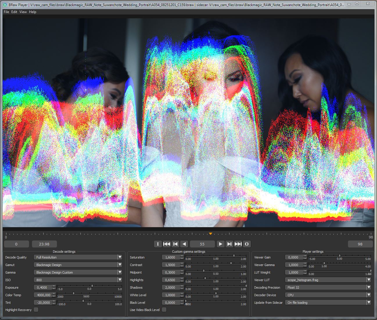Click the Tint slider handle

click(x=83, y=301)
